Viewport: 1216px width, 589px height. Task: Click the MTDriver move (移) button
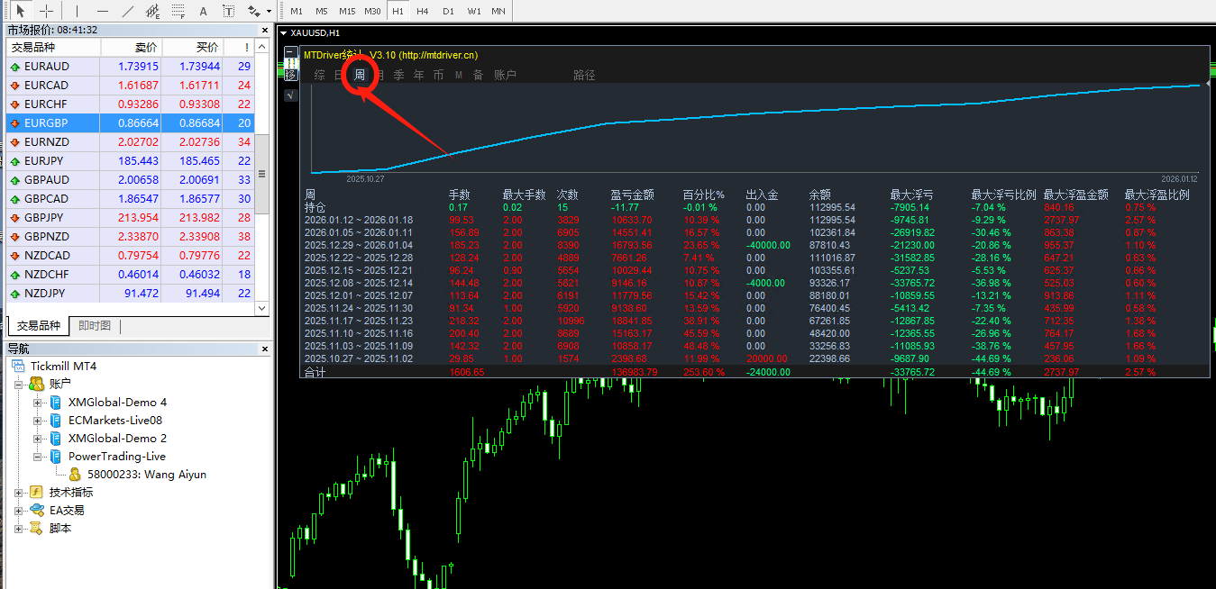point(290,75)
